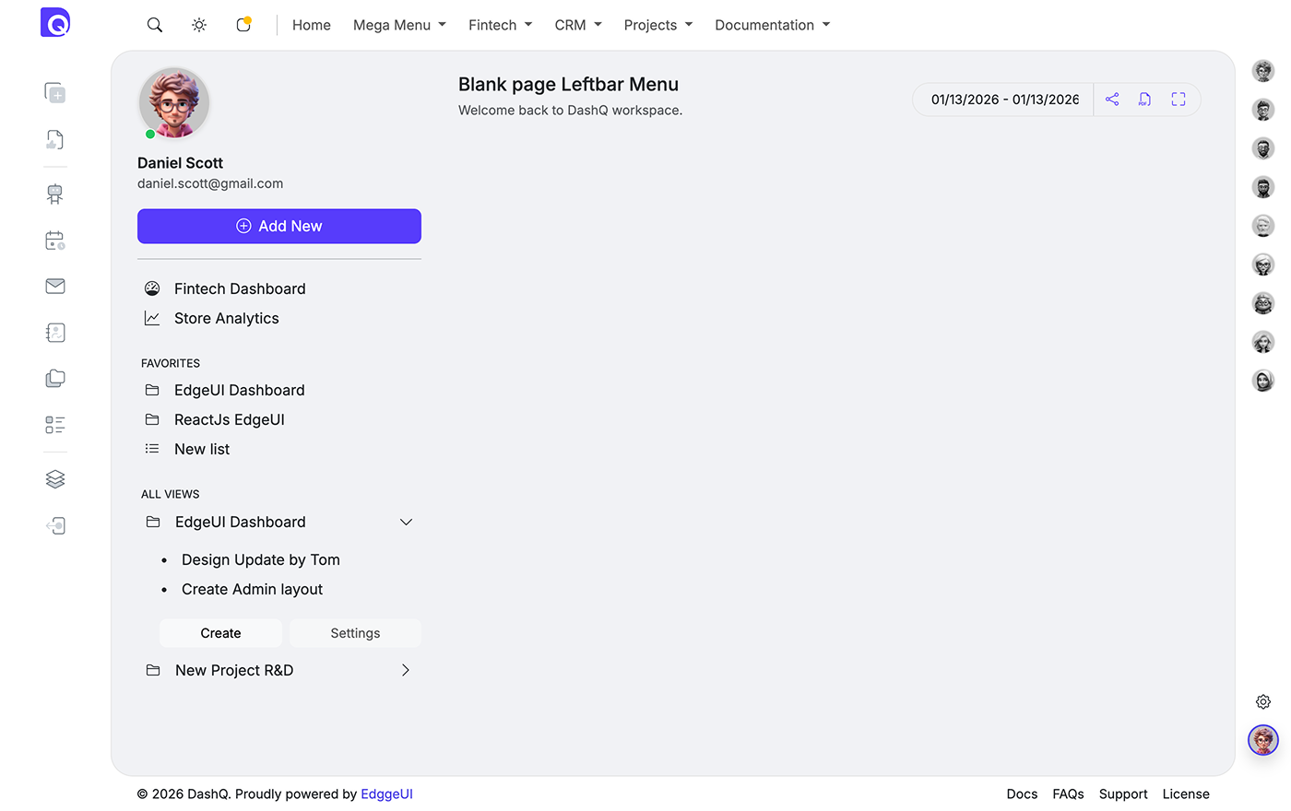Open the Fintech dropdown menu
The image size is (1291, 811).
(500, 25)
